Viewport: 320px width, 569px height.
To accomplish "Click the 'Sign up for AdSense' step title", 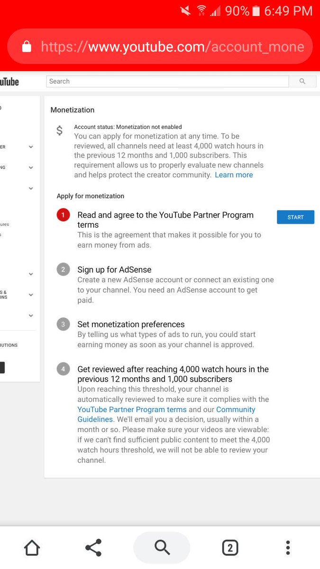I will (x=115, y=270).
